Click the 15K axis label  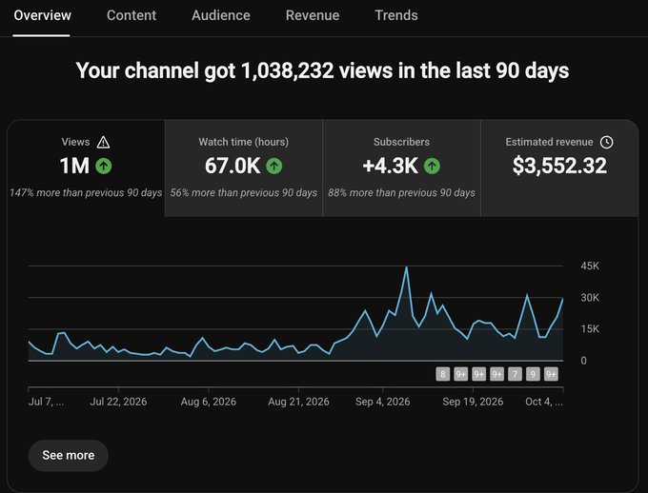(590, 329)
